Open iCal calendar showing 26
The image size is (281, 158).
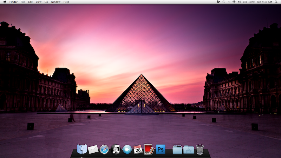(x=138, y=150)
